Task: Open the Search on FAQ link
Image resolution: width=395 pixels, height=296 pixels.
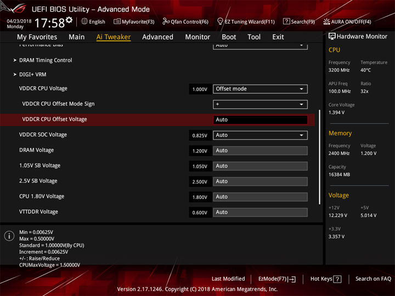Action: tap(373, 278)
